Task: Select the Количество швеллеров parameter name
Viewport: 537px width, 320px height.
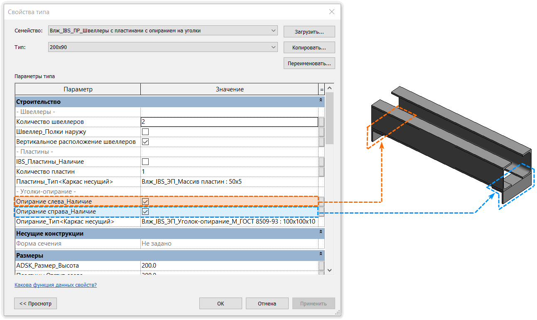Action: (50, 122)
